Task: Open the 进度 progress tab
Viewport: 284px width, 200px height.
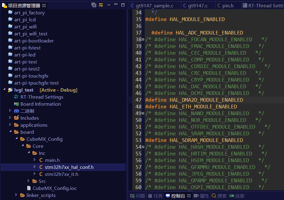Action: [x=237, y=196]
